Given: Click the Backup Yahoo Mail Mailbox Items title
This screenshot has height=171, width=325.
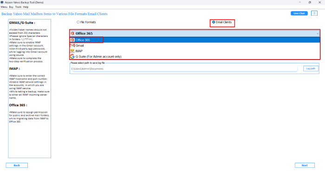Looking at the screenshot, I should click(x=54, y=14).
